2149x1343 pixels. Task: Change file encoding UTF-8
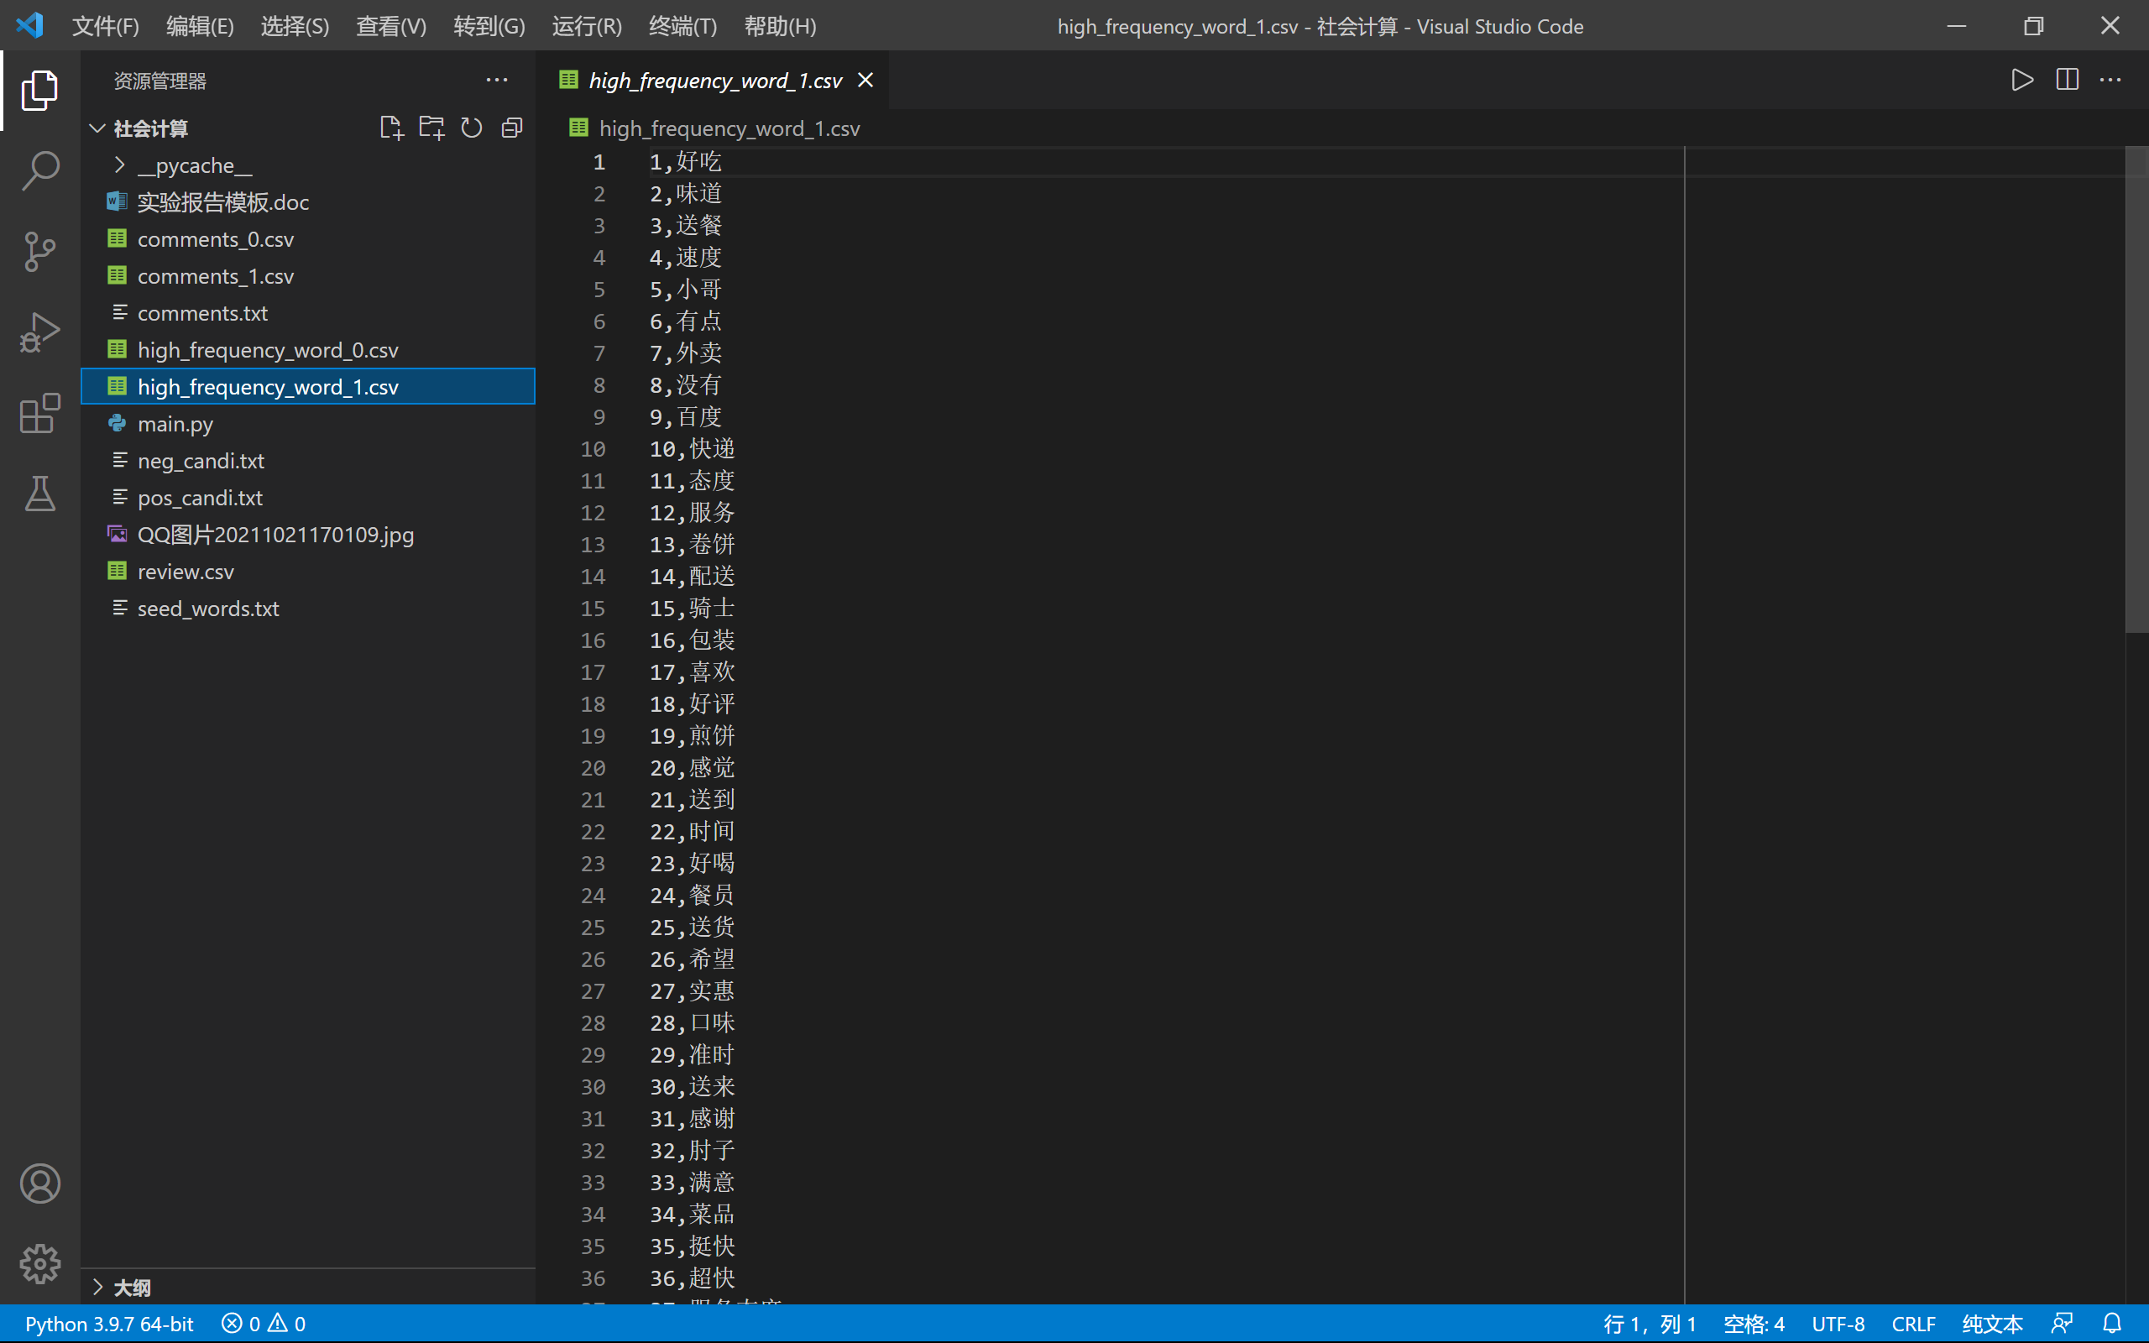point(1838,1324)
